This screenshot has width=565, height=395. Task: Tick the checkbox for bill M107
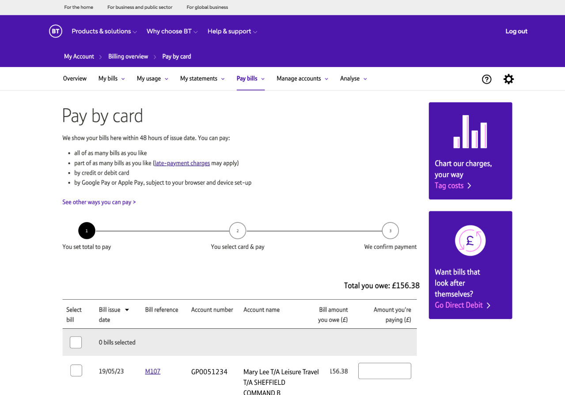click(x=76, y=371)
